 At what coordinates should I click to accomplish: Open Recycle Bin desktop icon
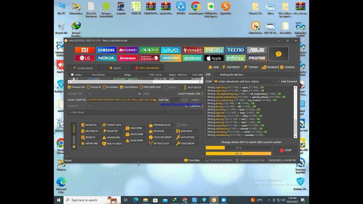[x=61, y=28]
